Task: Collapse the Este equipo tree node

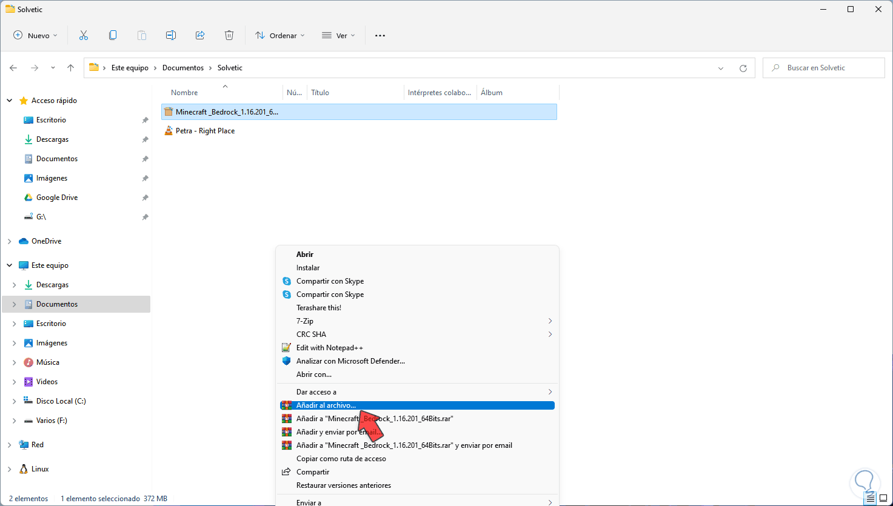Action: pos(10,265)
